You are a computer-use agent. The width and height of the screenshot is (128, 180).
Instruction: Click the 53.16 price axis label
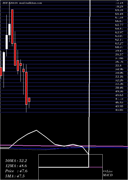click(x=119, y=77)
